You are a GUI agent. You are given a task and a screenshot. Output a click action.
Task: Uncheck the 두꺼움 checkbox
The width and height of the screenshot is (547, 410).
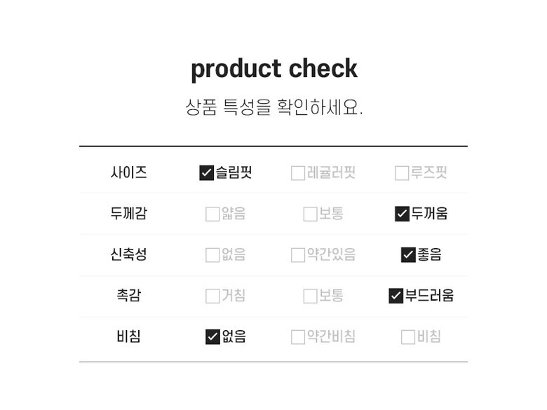[x=402, y=214]
